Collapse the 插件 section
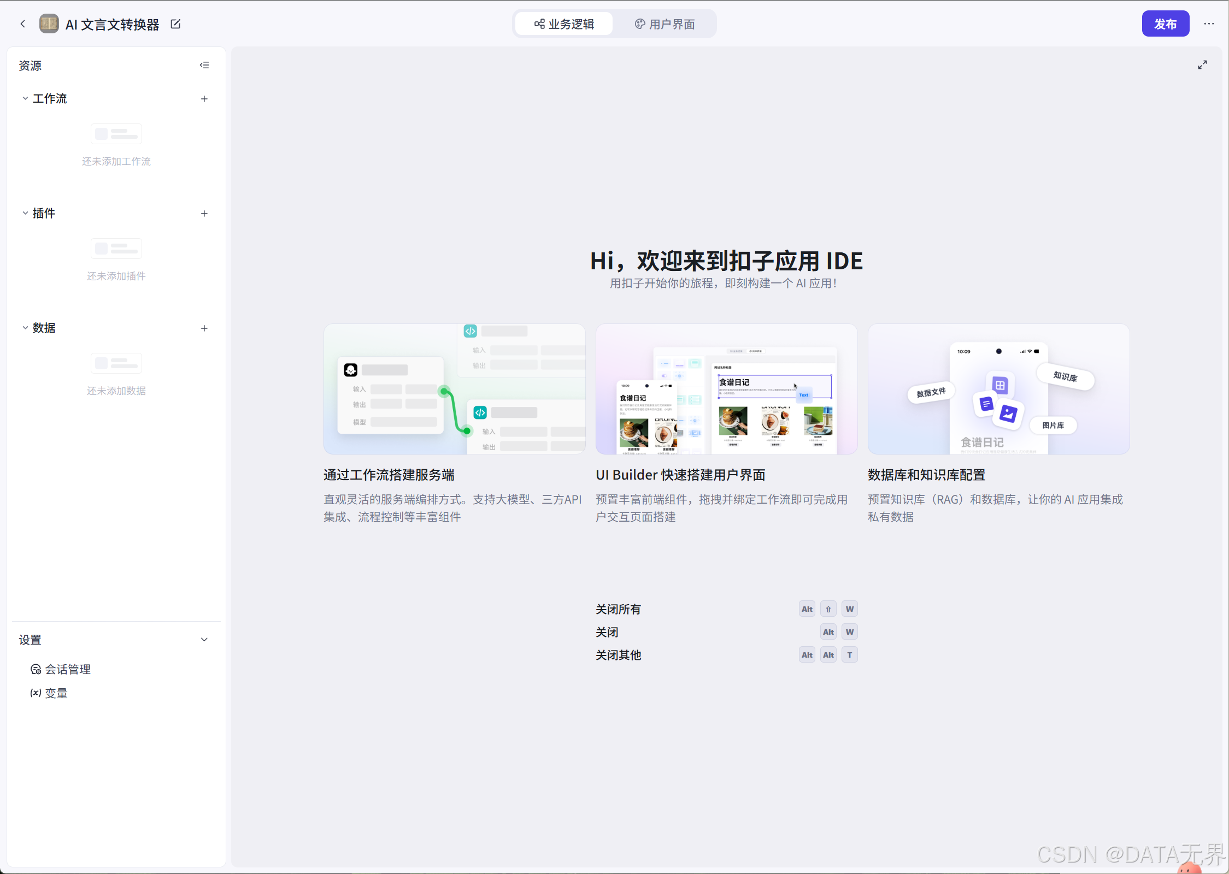The height and width of the screenshot is (874, 1229). [x=25, y=214]
